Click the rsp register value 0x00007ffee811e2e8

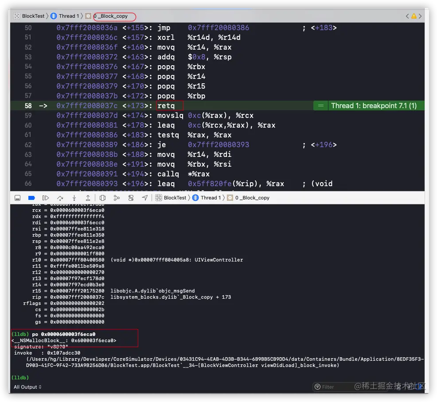(77, 242)
